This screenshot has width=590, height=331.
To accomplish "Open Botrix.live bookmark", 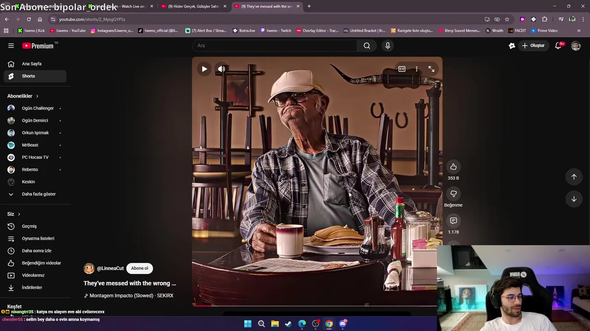I will coord(244,31).
